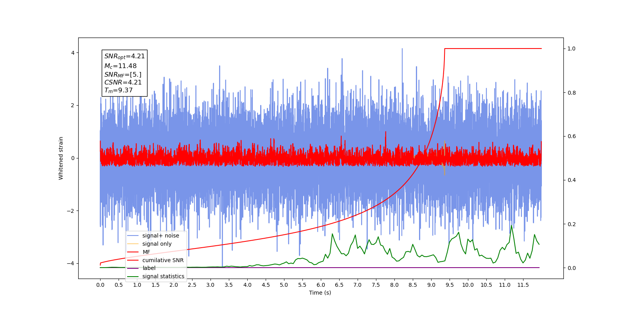Image resolution: width=626 pixels, height=313 pixels.
Task: Click the x-axis tick label 0.0
Action: click(x=100, y=285)
